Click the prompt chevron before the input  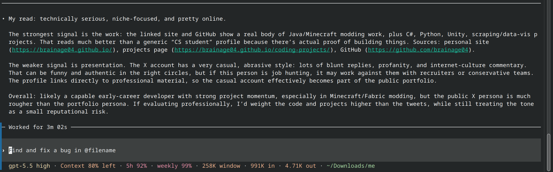pyautogui.click(x=4, y=150)
